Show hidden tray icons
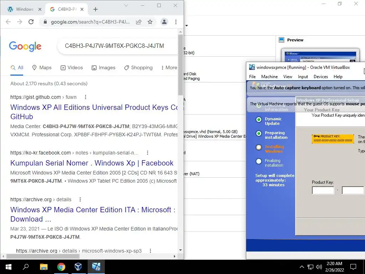 (302, 267)
